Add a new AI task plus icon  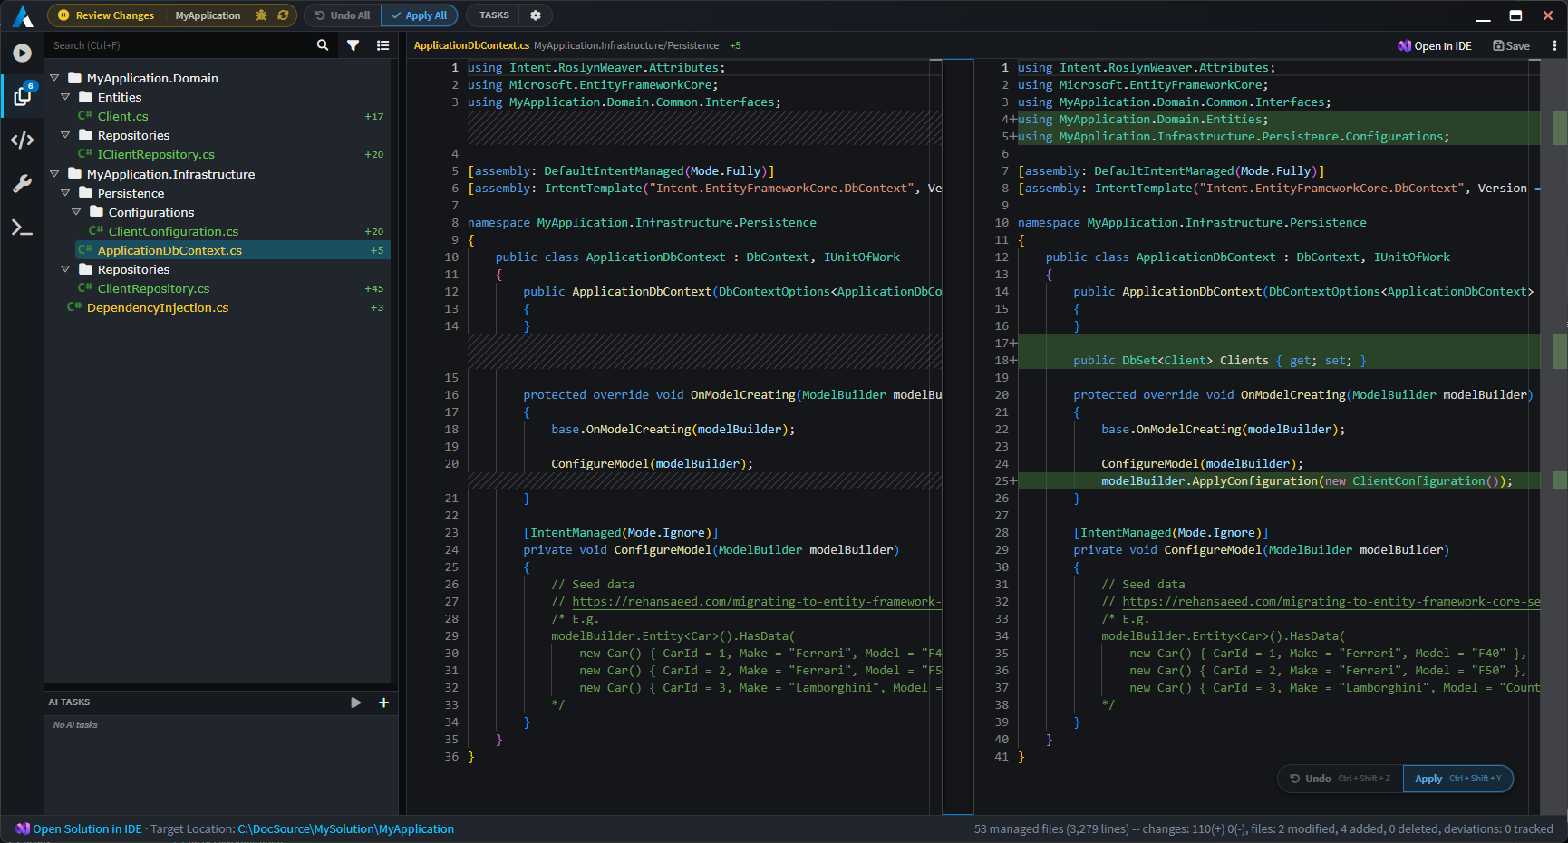coord(383,702)
